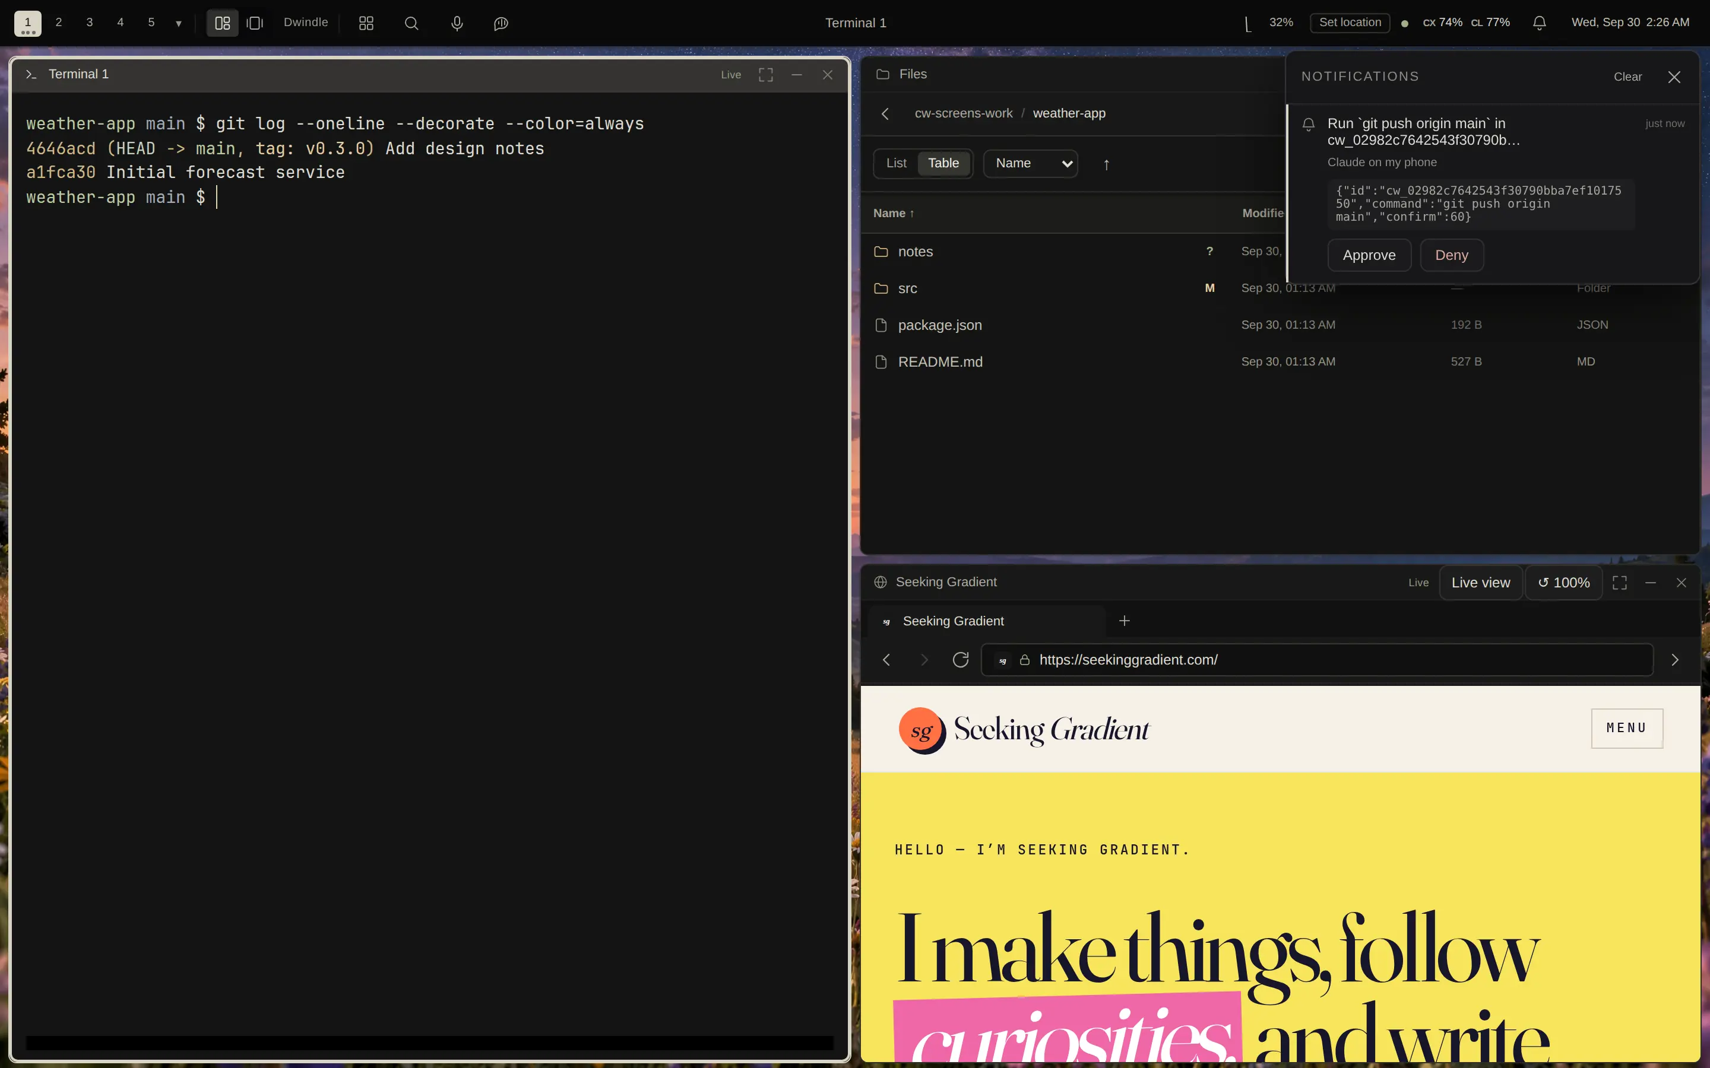Screen dimensions: 1710x1068
Task: Approve the git push notification
Action: [x=1369, y=255]
